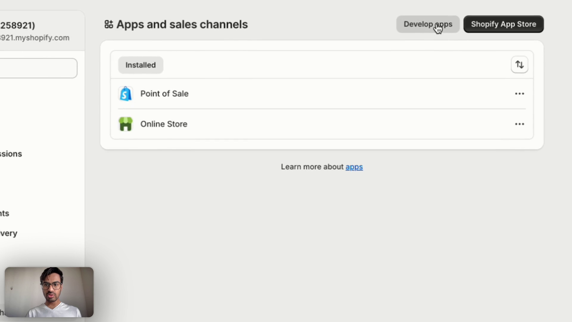Select the Installed tab

[x=140, y=65]
